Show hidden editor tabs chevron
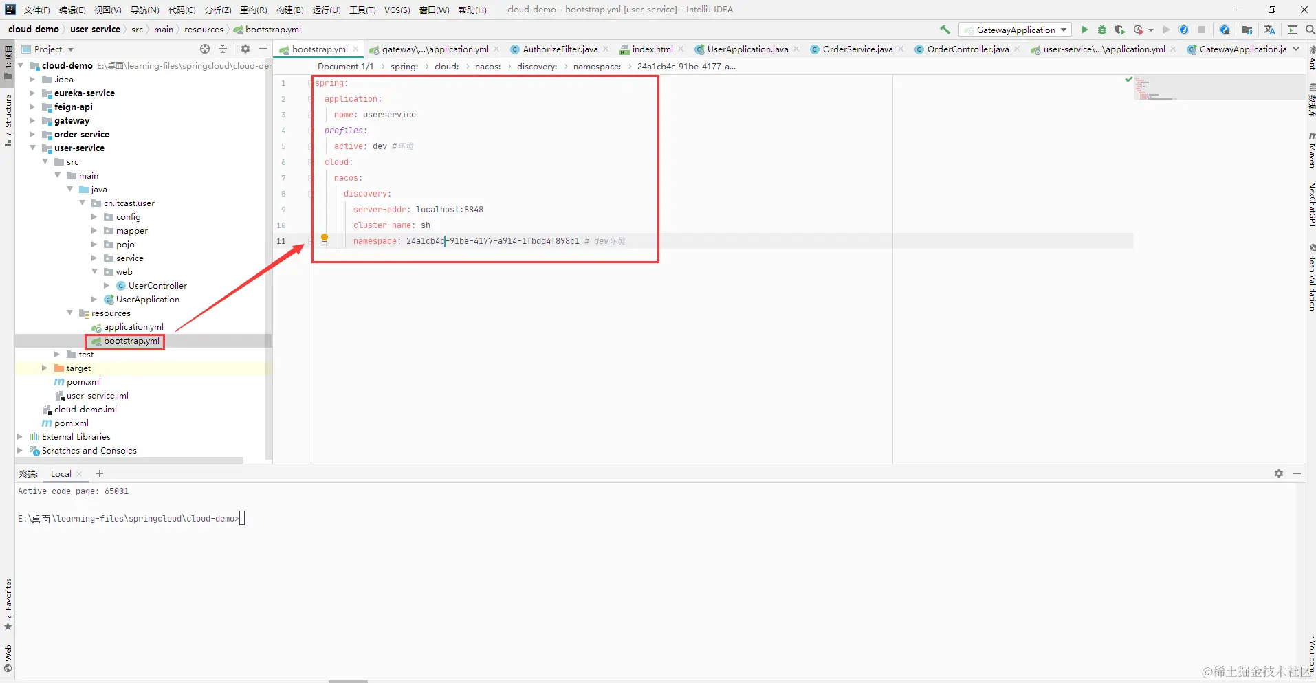The width and height of the screenshot is (1316, 683). coord(1296,49)
